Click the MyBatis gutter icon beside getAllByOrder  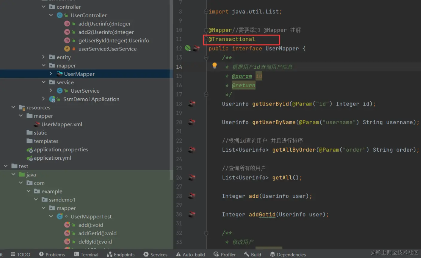click(192, 150)
